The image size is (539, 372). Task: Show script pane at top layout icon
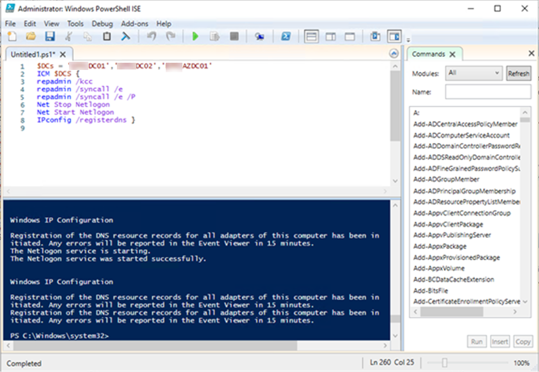(311, 37)
